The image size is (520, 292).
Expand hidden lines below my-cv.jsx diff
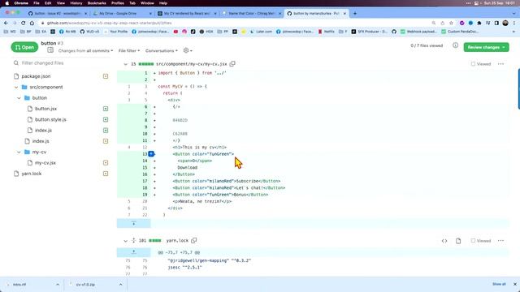[133, 224]
